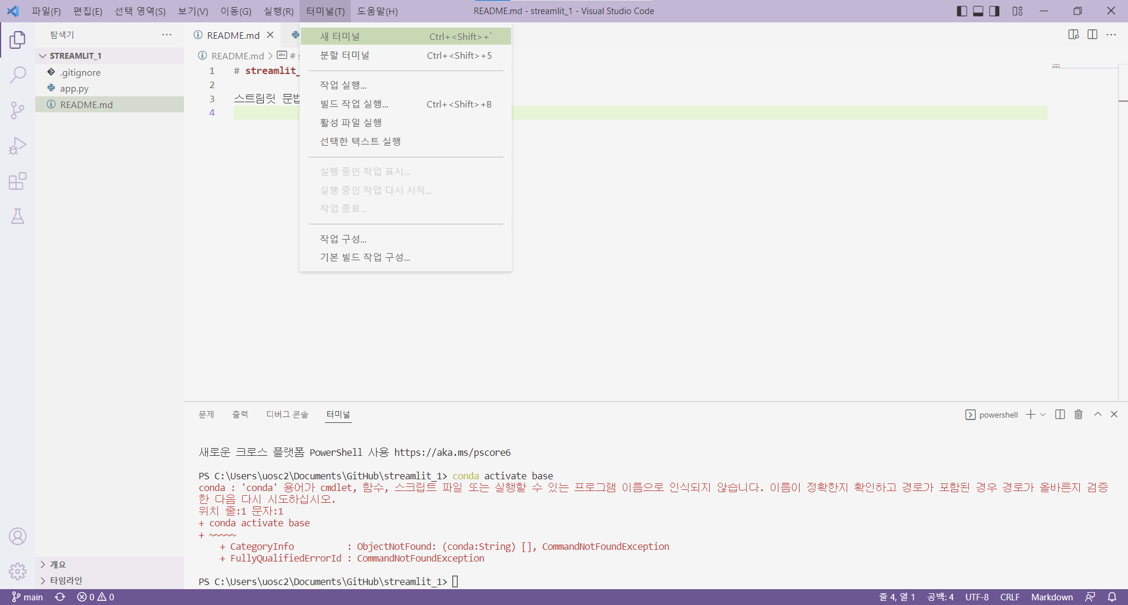Open the Explorer view in activity bar
This screenshot has height=605, width=1128.
click(x=18, y=40)
